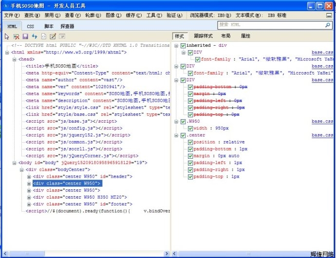Collapse the html xmlns node
The image size is (336, 258).
click(7, 53)
